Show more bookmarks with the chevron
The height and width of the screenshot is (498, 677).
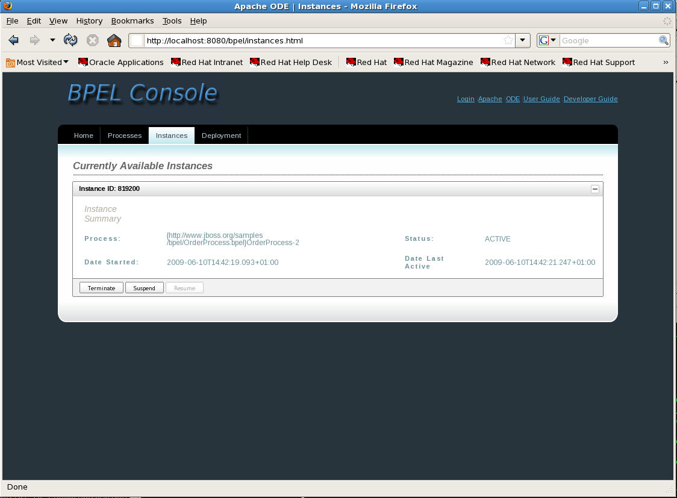point(666,63)
